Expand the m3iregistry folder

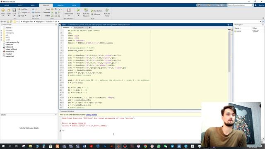pyautogui.click(x=1, y=33)
